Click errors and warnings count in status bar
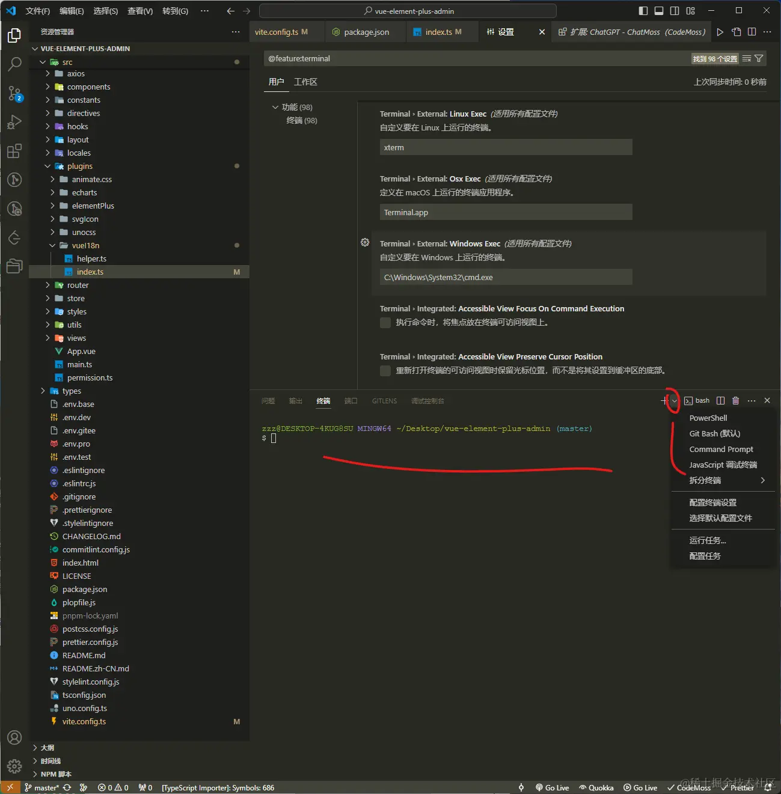 pos(113,787)
